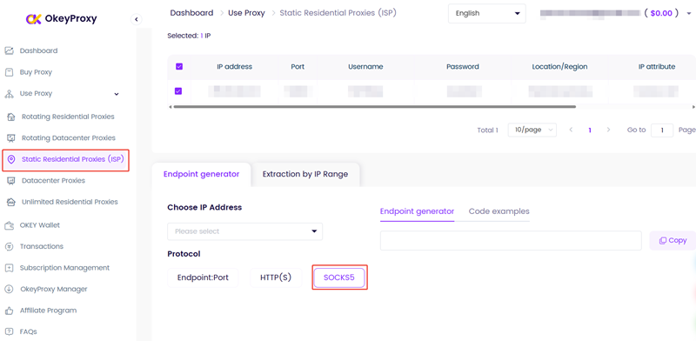Expand the Use Proxy submenu chevron
Screen dimensions: 696x341
[x=117, y=94]
